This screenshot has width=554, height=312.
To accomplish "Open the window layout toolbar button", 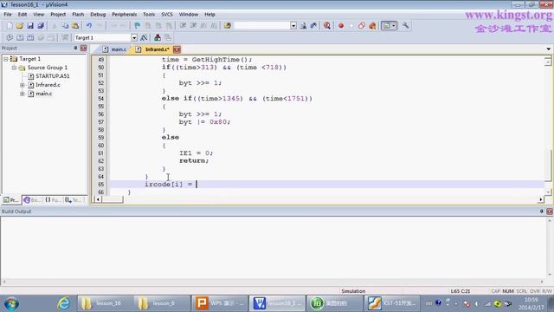I will click(389, 26).
